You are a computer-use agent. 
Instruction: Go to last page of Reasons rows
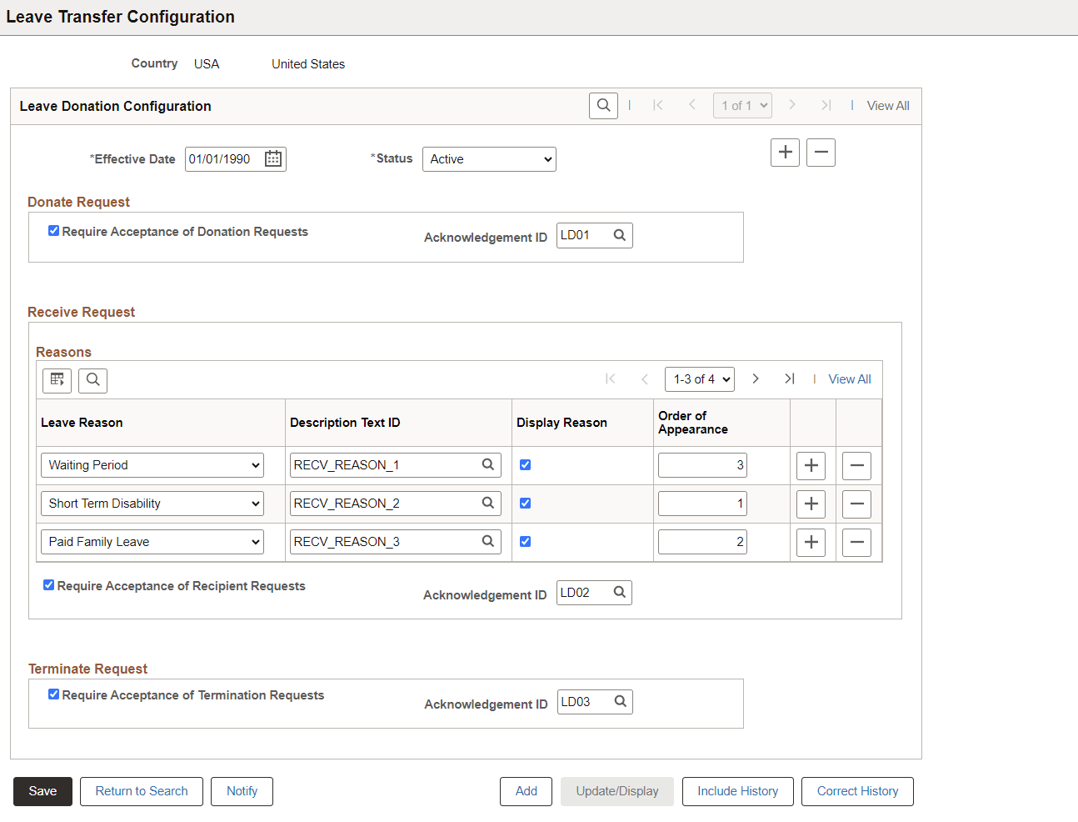click(x=789, y=378)
